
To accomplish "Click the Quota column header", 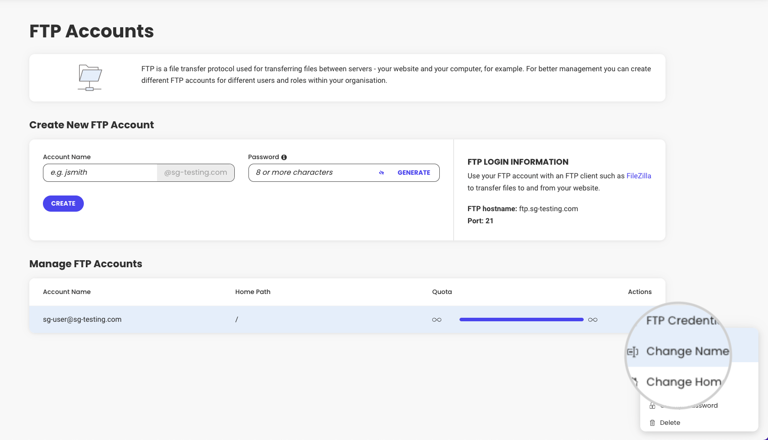I will point(442,292).
